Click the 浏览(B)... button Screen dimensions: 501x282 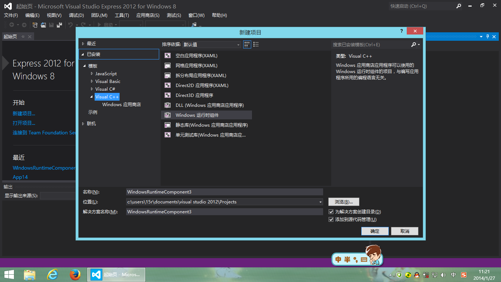[344, 202]
